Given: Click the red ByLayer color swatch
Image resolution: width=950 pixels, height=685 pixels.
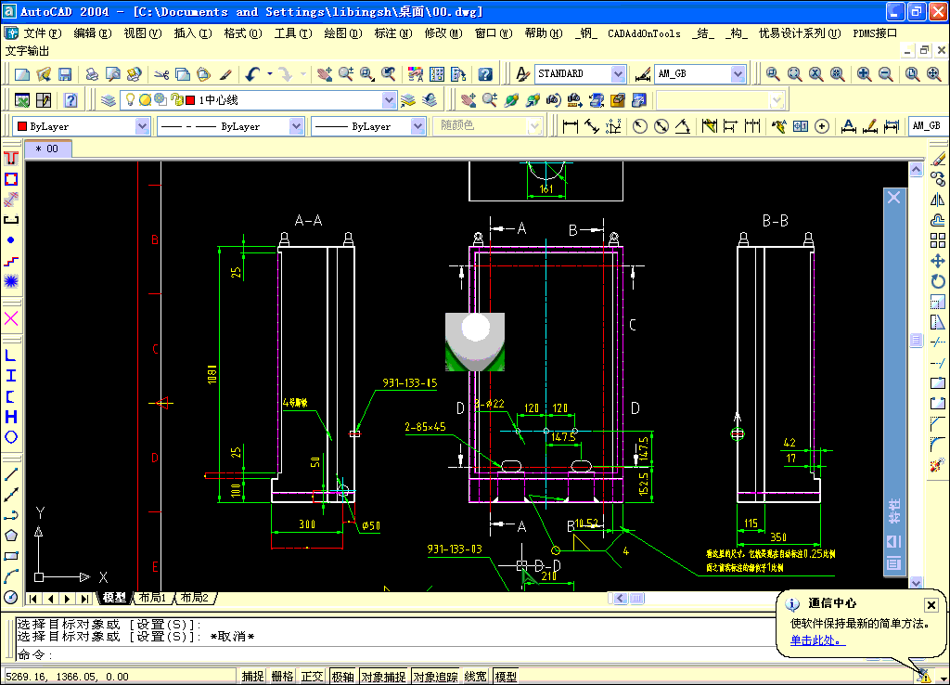Looking at the screenshot, I should (22, 126).
